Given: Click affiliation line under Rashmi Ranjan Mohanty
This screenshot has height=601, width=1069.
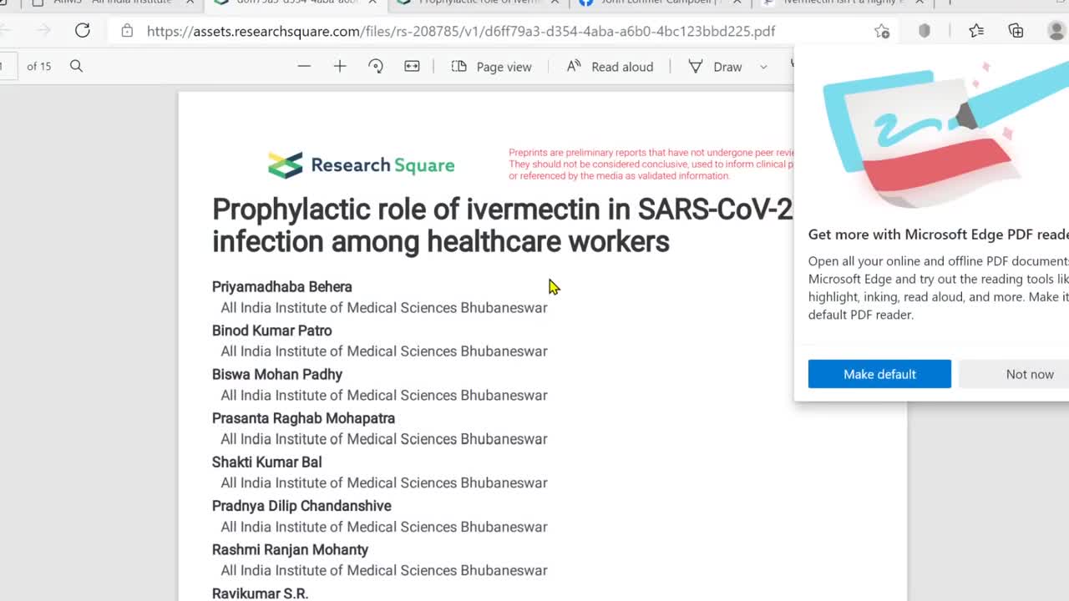Looking at the screenshot, I should pyautogui.click(x=383, y=571).
